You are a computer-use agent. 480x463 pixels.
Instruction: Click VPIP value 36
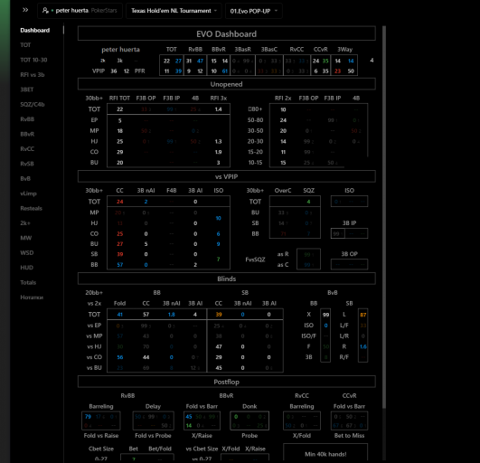click(x=114, y=71)
